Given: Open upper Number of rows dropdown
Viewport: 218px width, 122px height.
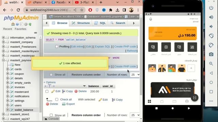Looking at the screenshot, I should [x=135, y=75].
